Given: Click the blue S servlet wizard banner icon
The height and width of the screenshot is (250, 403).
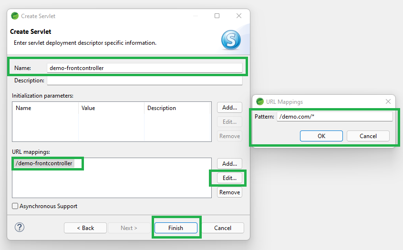Looking at the screenshot, I should coord(231,40).
